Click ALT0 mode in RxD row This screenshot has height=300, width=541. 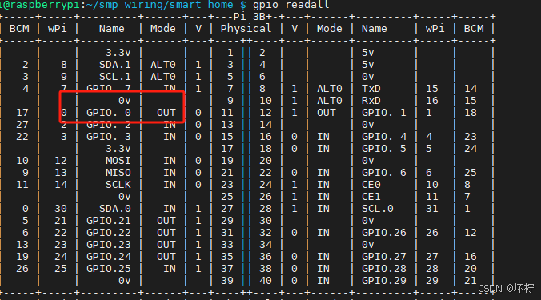[x=329, y=101]
